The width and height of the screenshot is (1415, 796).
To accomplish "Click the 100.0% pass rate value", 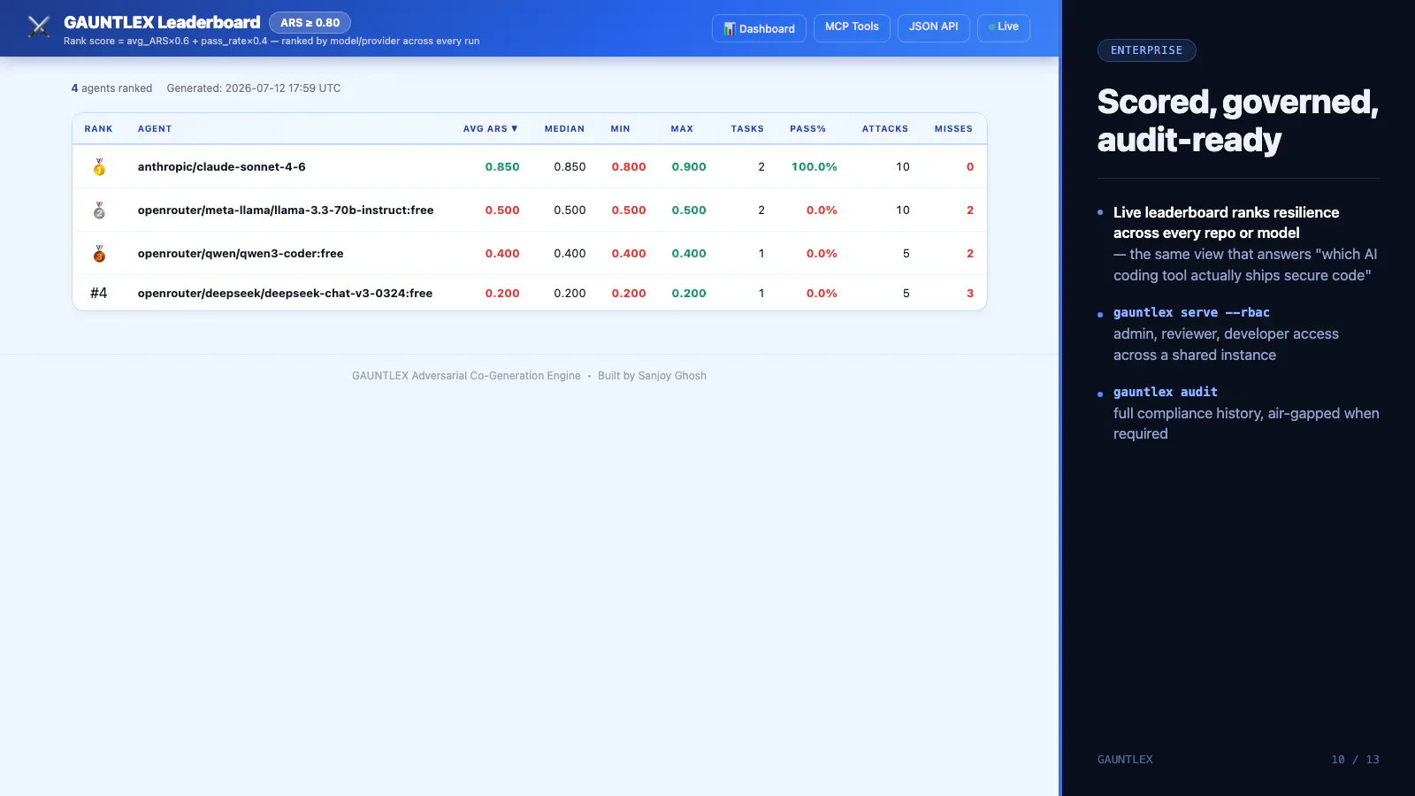I will coord(815,167).
